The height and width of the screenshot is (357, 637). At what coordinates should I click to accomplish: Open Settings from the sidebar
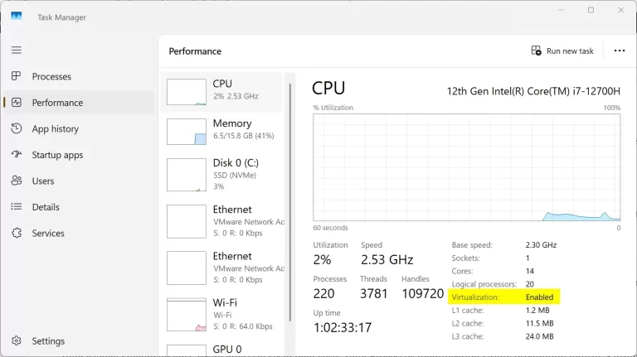[48, 340]
